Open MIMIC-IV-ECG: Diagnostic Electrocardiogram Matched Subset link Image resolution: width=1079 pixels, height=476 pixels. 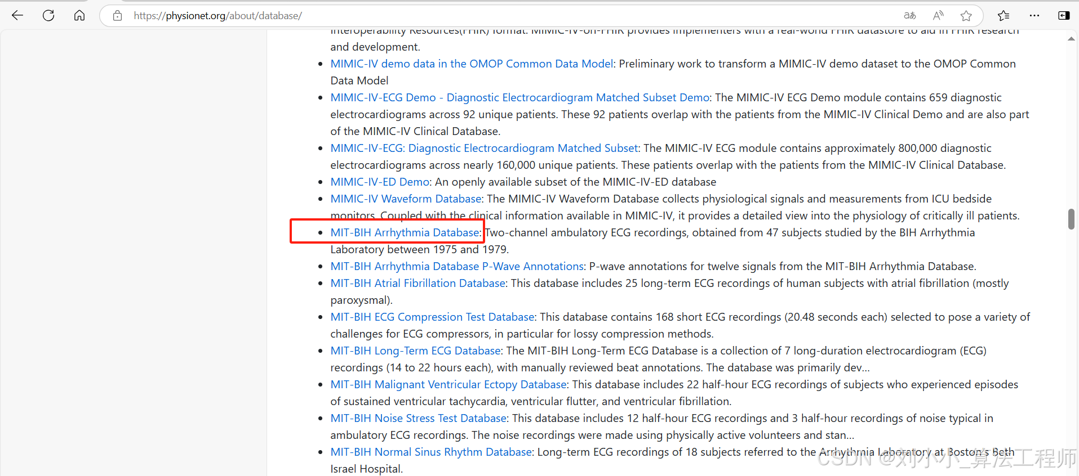[484, 148]
